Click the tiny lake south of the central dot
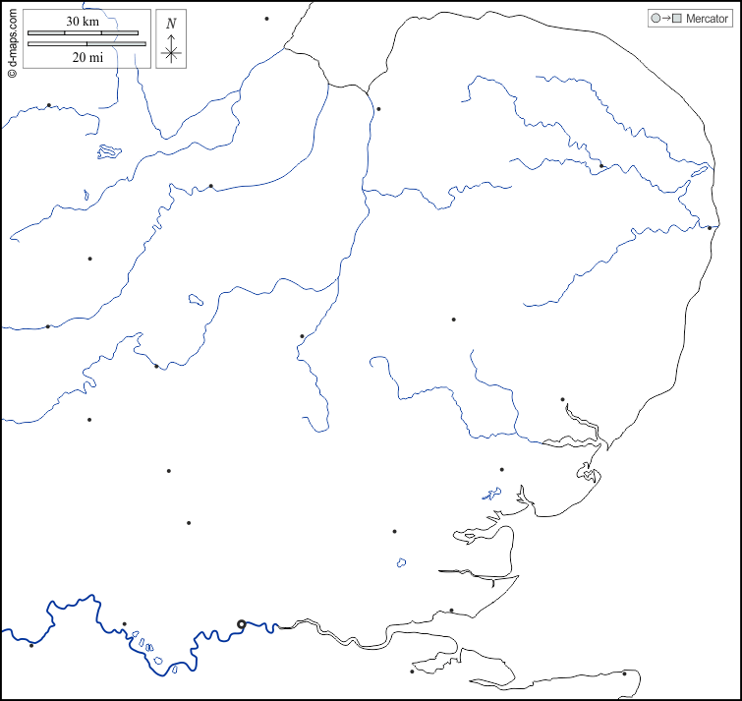Screen dimensions: 742x701 point(401,563)
